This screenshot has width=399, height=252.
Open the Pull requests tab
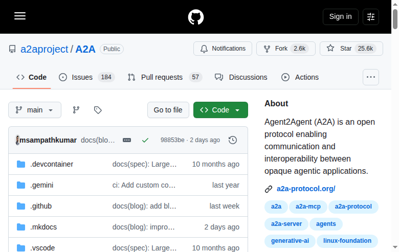pyautogui.click(x=165, y=77)
